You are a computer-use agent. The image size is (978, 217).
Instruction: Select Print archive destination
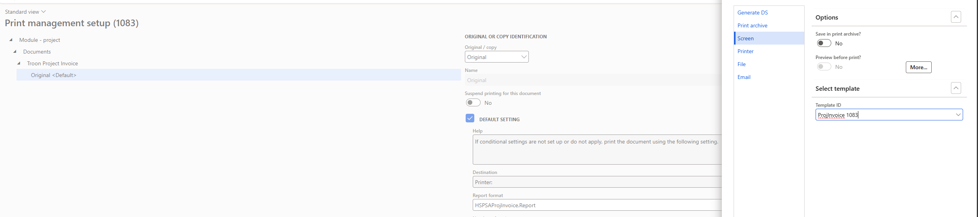click(752, 25)
